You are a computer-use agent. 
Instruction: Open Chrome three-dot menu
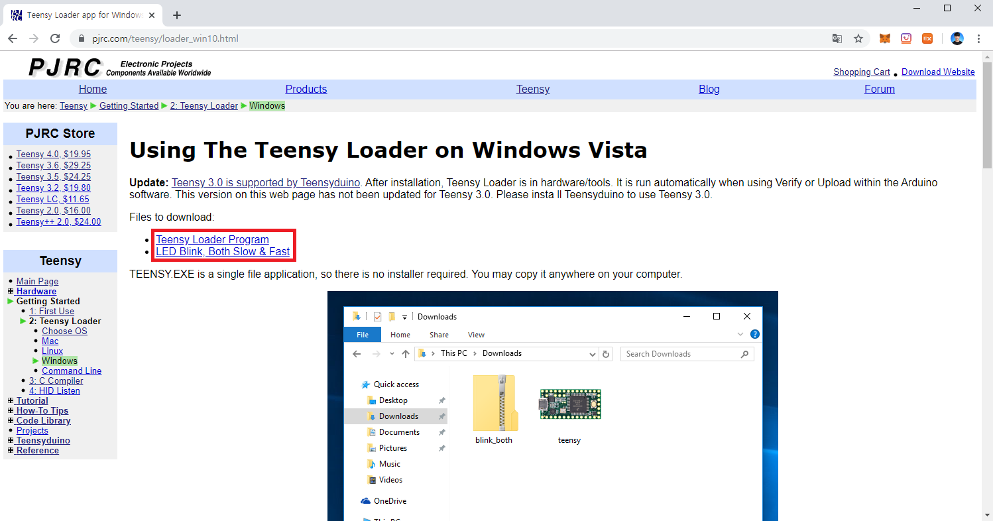[979, 38]
